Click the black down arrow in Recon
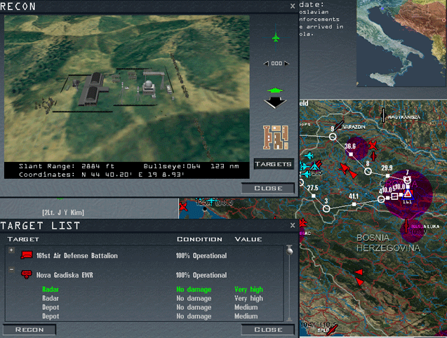 275,102
